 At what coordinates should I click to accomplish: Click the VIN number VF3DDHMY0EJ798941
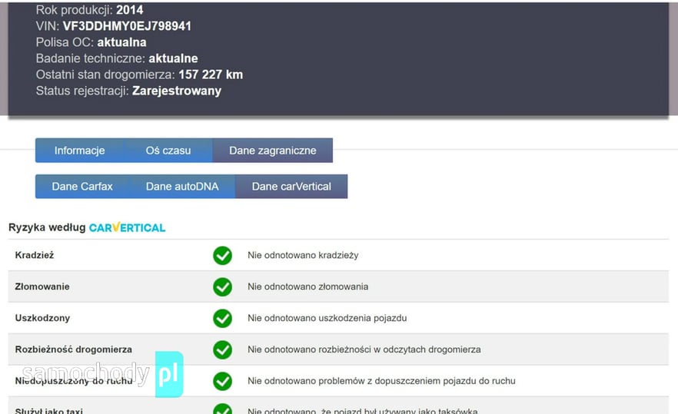click(127, 26)
